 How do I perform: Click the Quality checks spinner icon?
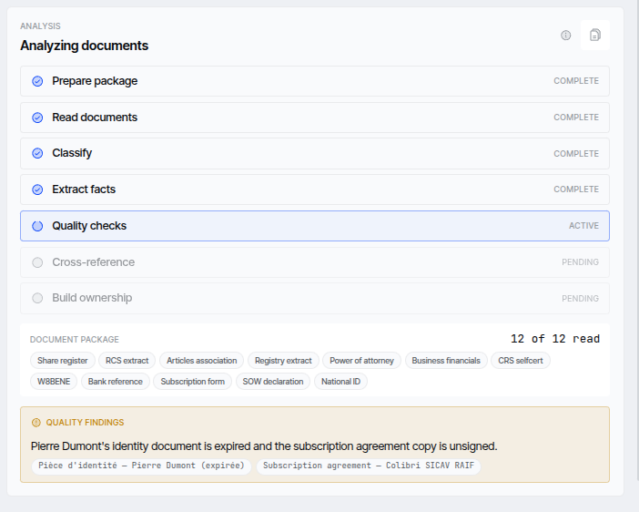pyautogui.click(x=37, y=226)
